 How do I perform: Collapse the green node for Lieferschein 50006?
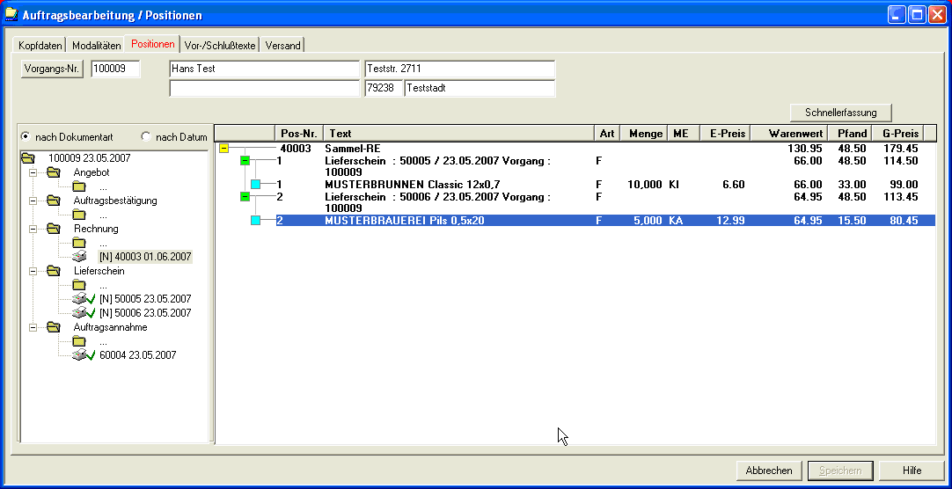coord(245,197)
